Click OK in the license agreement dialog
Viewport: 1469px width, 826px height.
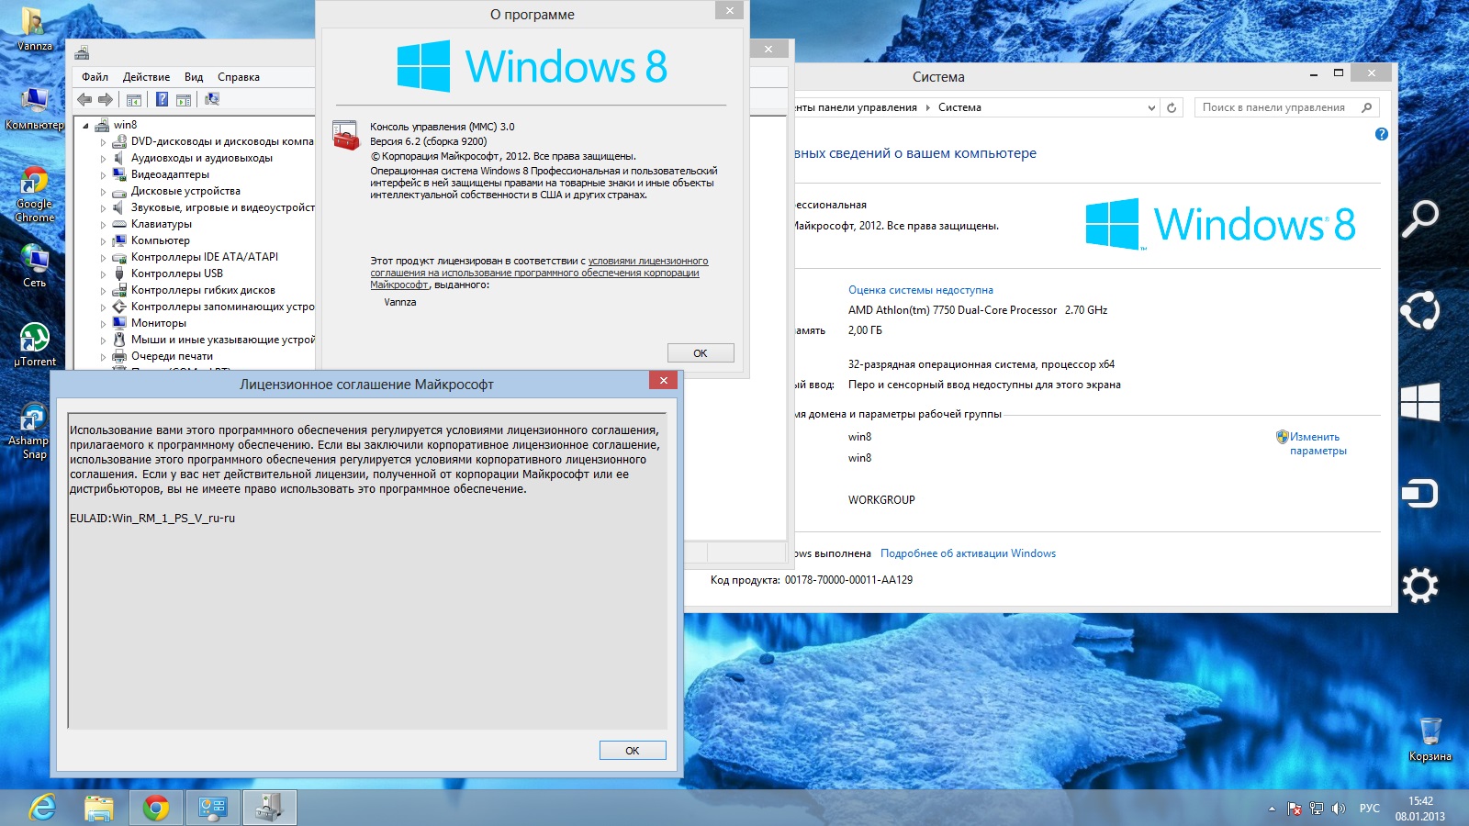633,751
